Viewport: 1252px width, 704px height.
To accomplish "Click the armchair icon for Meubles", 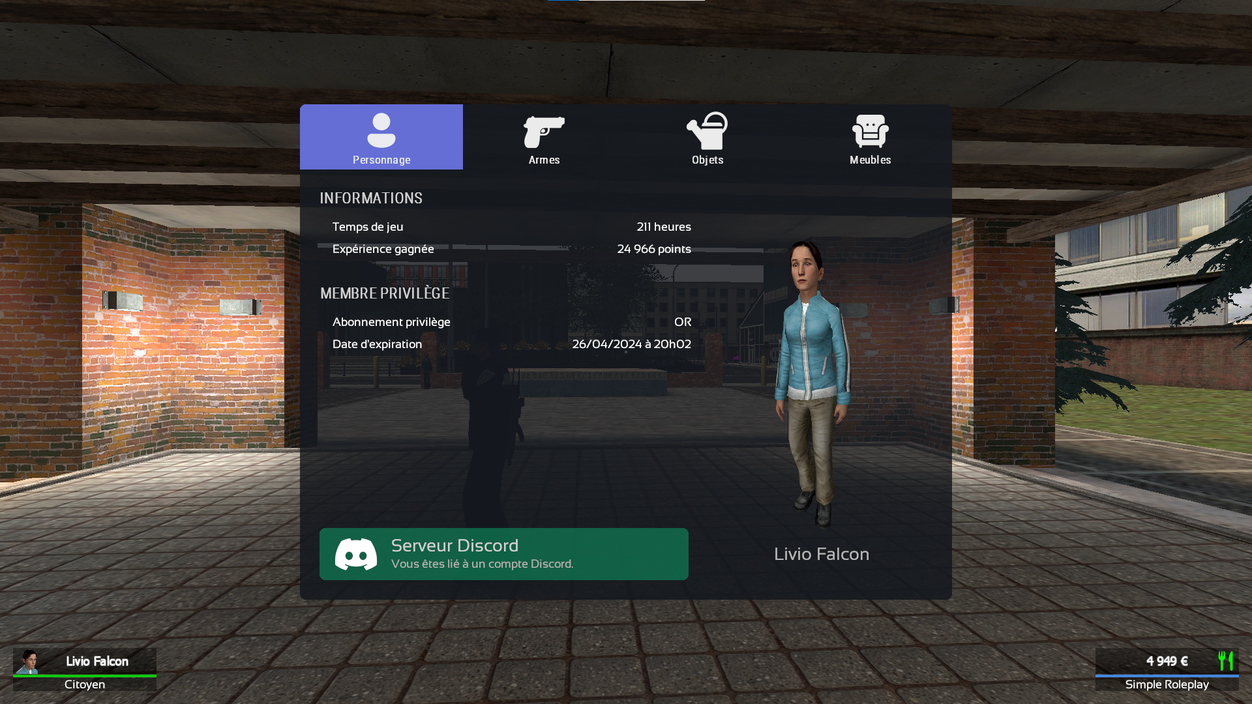I will [871, 131].
